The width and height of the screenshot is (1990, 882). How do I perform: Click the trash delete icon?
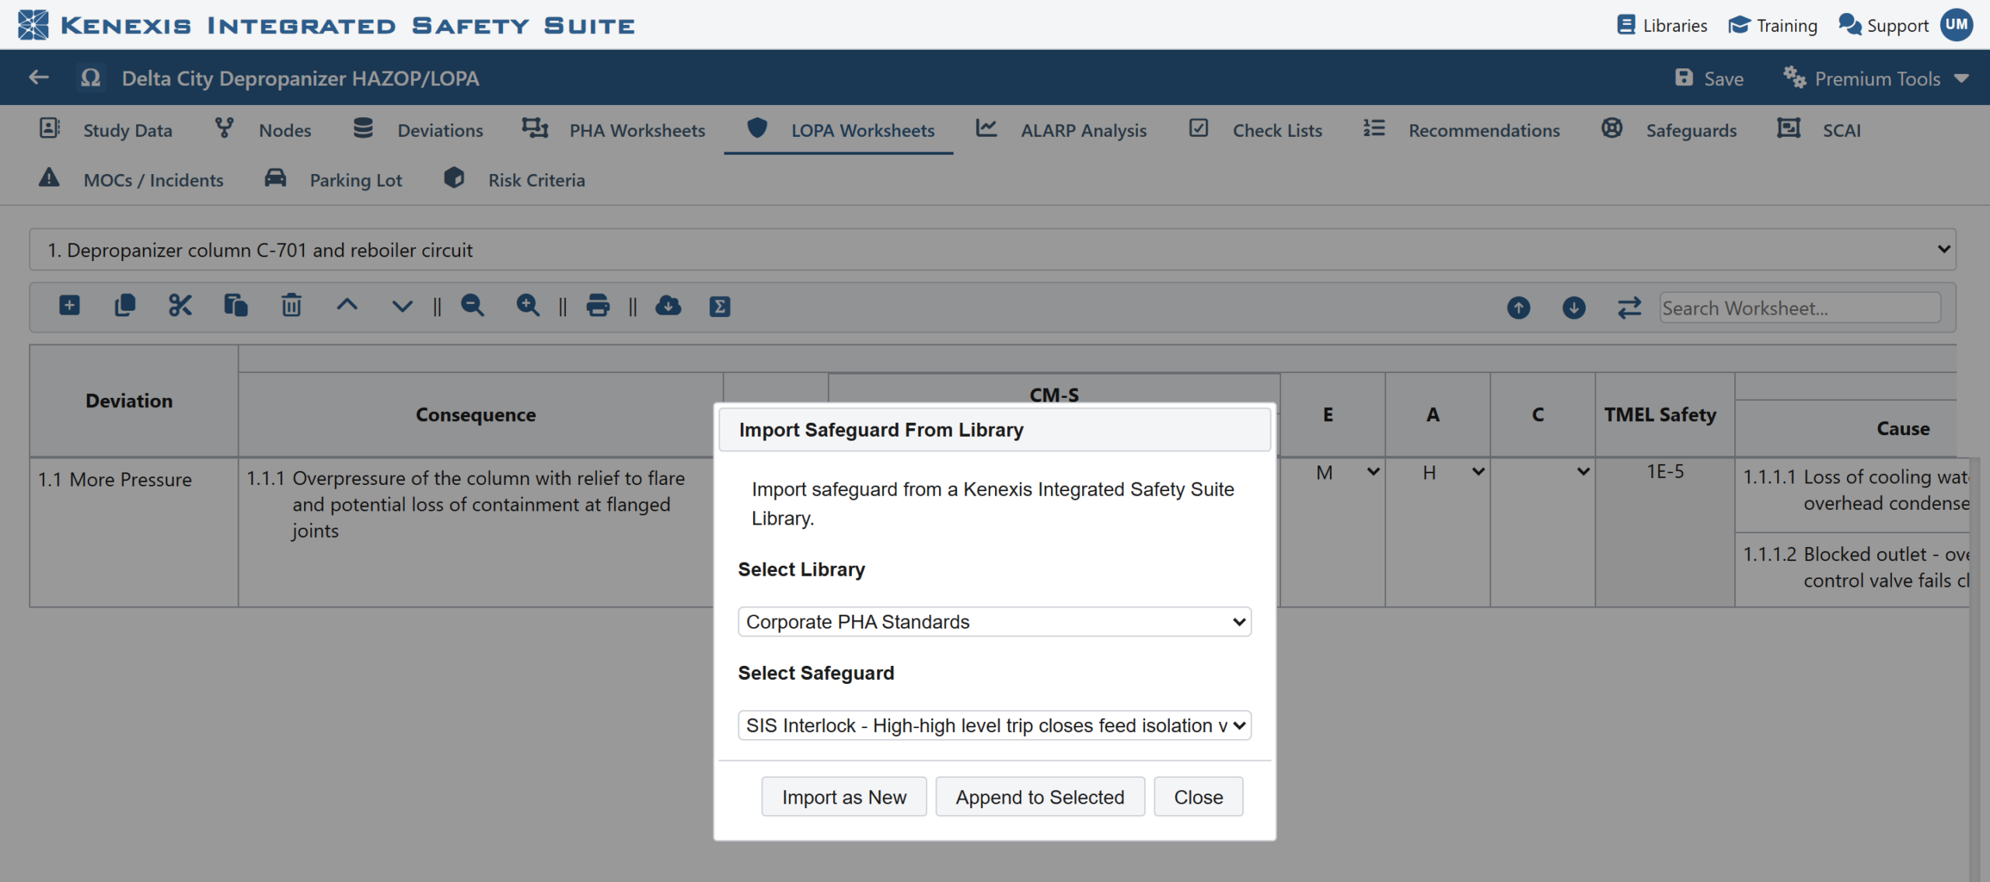292,305
